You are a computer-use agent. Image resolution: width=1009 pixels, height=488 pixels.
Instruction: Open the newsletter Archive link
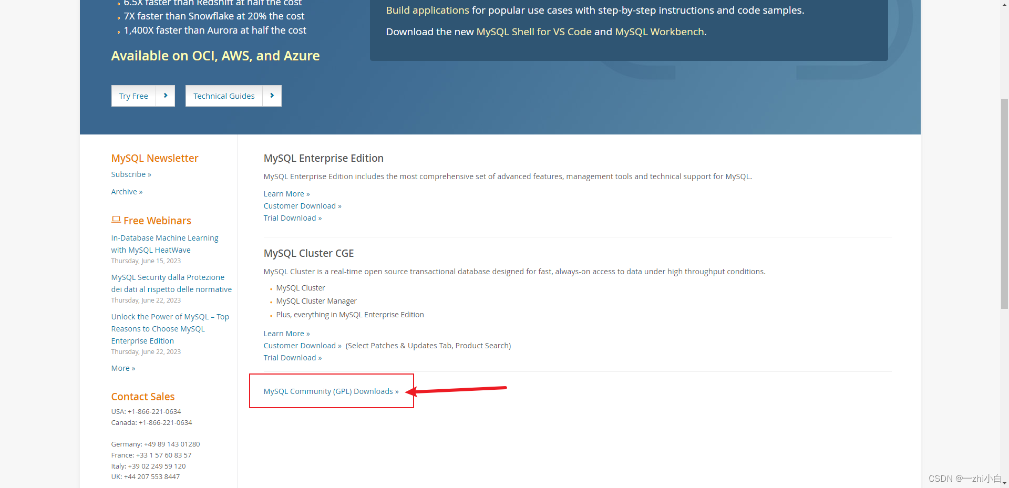tap(127, 192)
